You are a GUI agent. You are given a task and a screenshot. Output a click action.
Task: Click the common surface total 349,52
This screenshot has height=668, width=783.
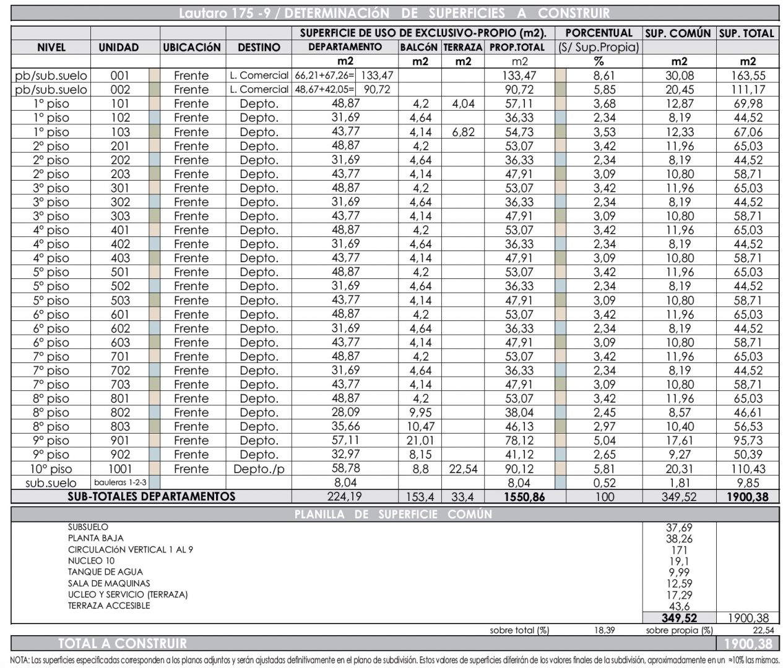click(679, 618)
